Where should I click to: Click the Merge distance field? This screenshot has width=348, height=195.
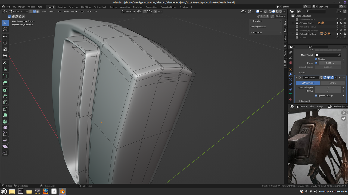click(x=330, y=63)
